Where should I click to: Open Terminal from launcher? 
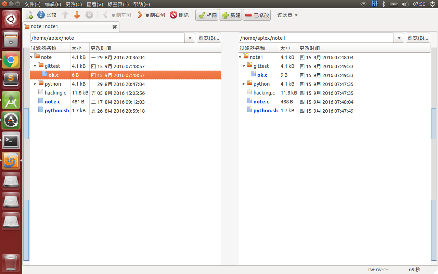click(11, 140)
